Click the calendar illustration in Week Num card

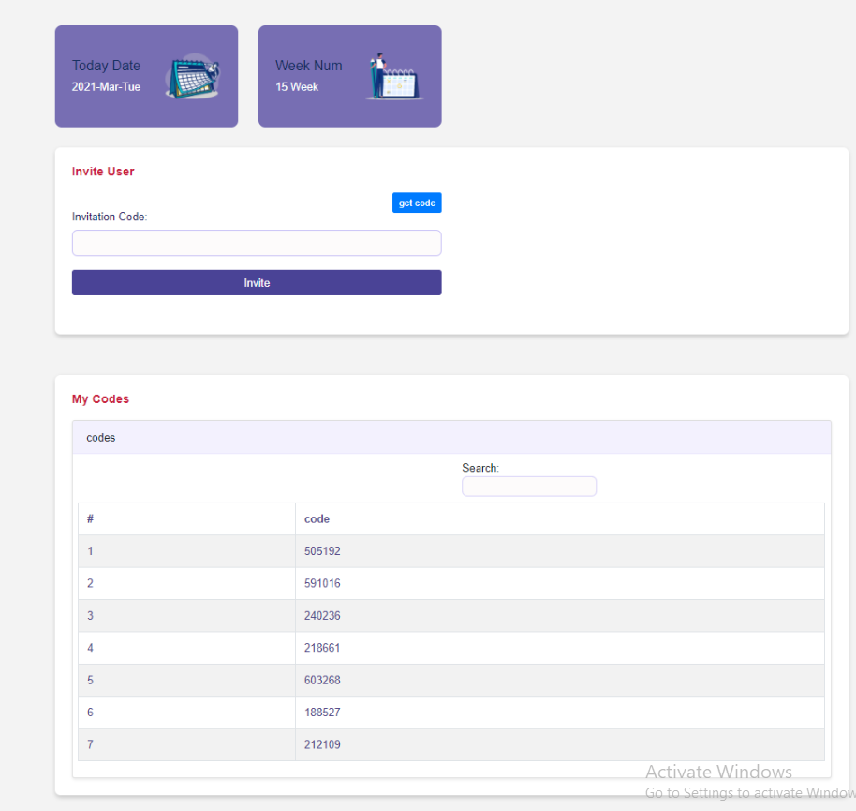click(x=393, y=77)
